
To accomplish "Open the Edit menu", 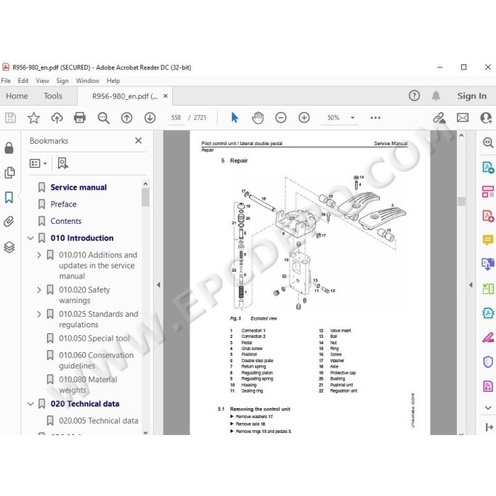I will coord(23,81).
